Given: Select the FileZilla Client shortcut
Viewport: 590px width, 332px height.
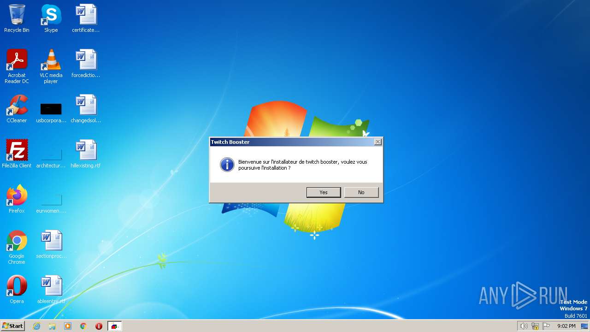Looking at the screenshot, I should [17, 154].
